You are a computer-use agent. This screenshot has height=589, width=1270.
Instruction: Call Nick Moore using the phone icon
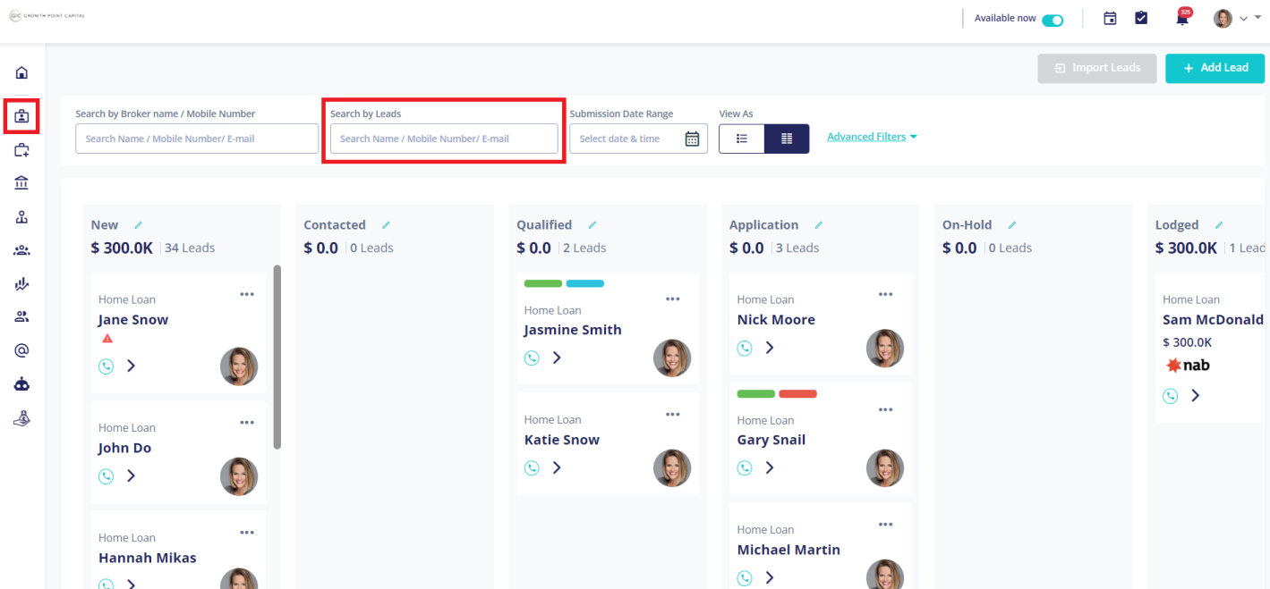click(745, 348)
